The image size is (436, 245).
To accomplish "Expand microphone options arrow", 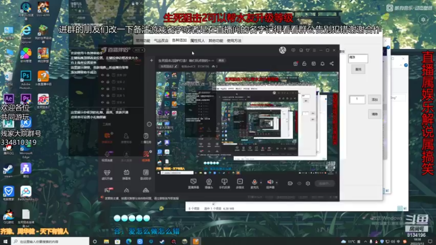I will 261,182.
